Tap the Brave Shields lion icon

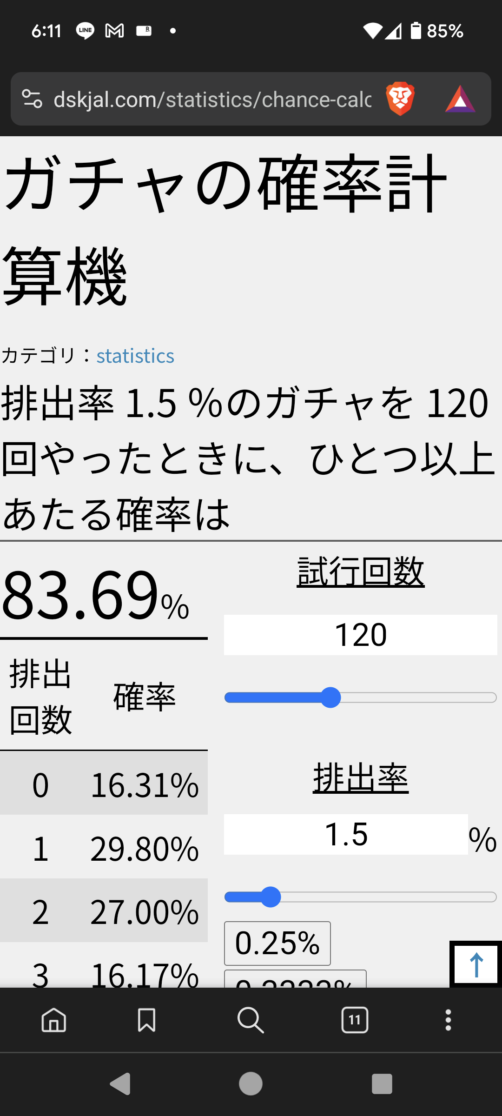(400, 99)
